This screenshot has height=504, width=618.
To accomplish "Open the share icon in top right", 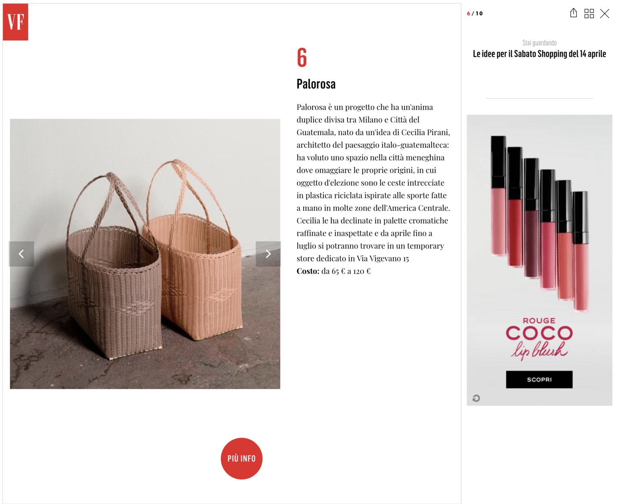I will (574, 13).
